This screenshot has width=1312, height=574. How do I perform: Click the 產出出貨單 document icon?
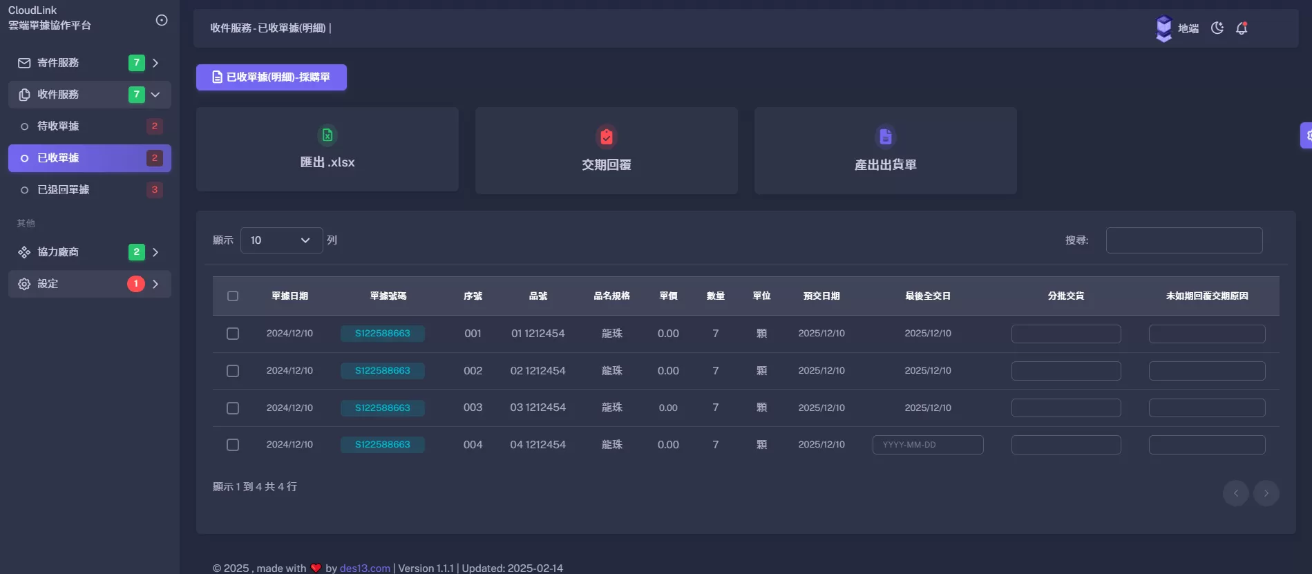tap(885, 137)
